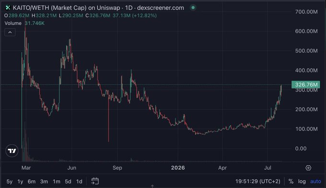Click the H328.21M high value
Image resolution: width=326 pixels, height=188 pixels.
[44, 16]
